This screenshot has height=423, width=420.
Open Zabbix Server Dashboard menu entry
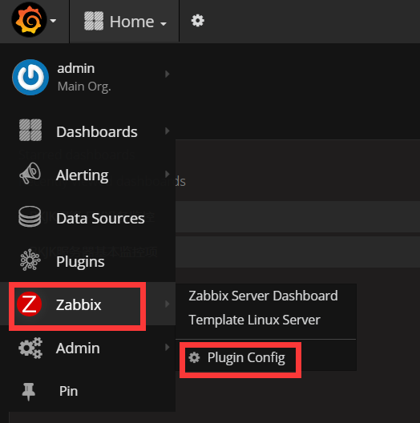(263, 296)
